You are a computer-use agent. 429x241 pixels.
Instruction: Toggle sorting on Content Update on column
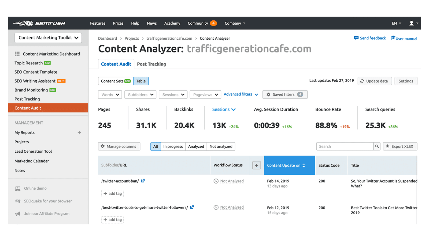304,165
